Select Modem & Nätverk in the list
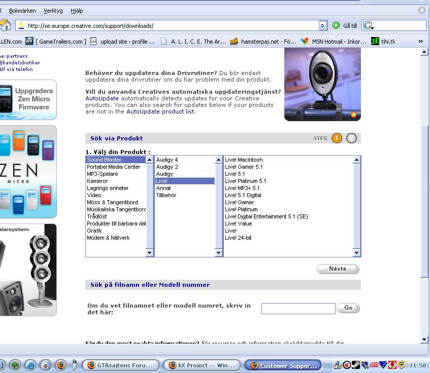The height and width of the screenshot is (373, 430). (x=116, y=238)
